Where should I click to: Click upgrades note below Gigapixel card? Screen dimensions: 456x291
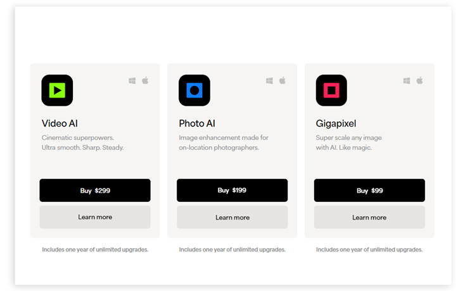(369, 249)
